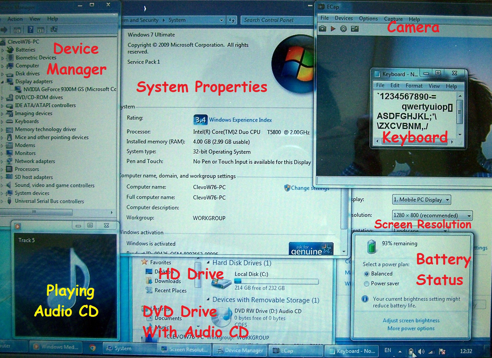
Task: Click the volume speaker icon in system tray
Action: tap(421, 351)
